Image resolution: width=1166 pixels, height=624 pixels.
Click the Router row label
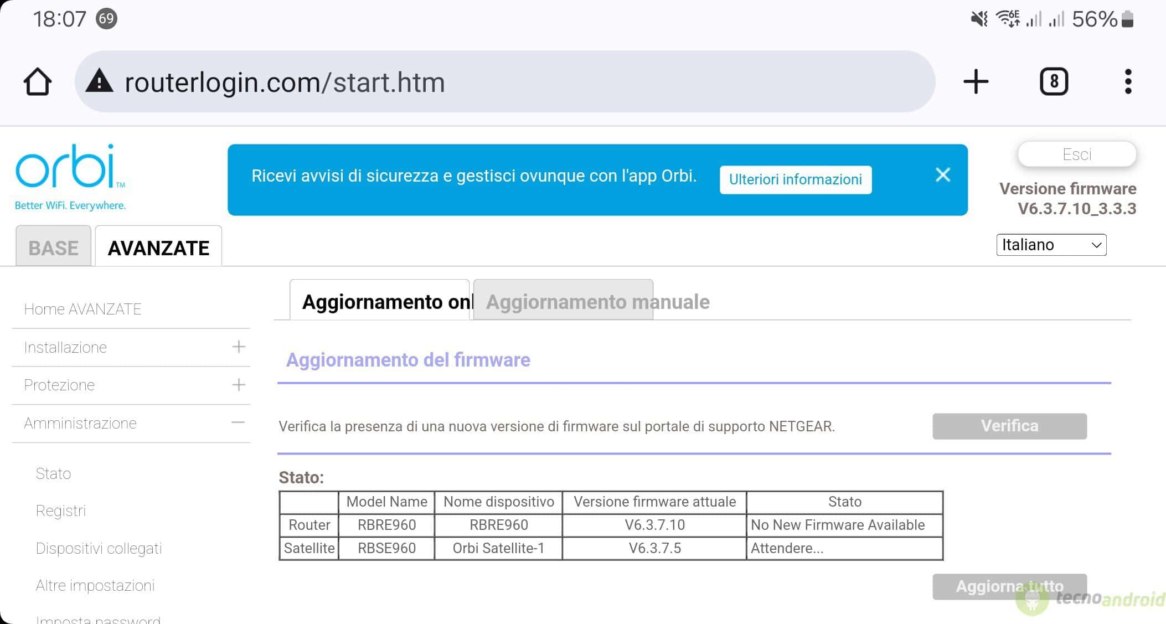click(309, 525)
